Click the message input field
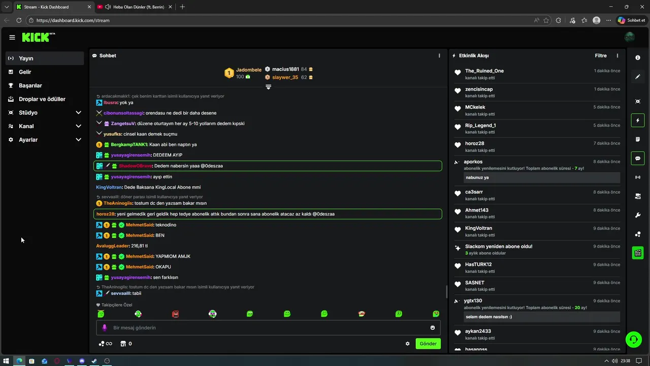 pos(268,327)
